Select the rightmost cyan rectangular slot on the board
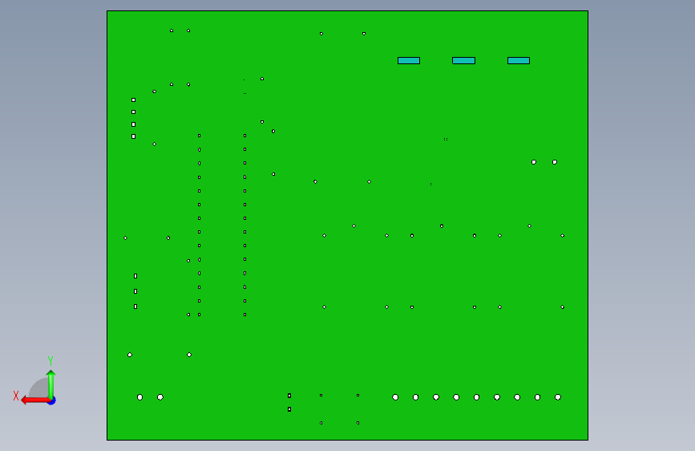The height and width of the screenshot is (451, 695). click(519, 60)
